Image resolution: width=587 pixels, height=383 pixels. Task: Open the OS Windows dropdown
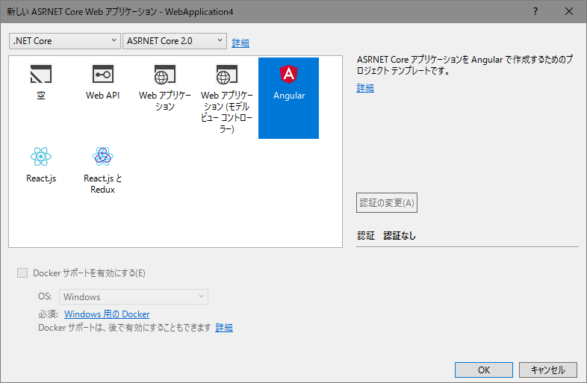(134, 297)
